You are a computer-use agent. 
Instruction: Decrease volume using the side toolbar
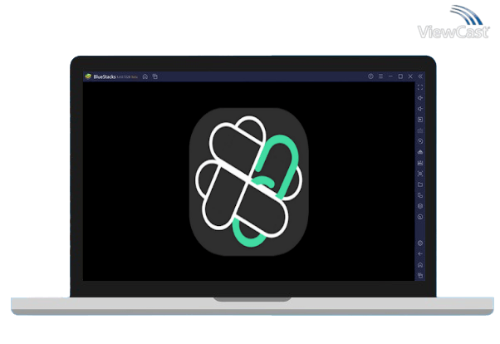(x=420, y=109)
